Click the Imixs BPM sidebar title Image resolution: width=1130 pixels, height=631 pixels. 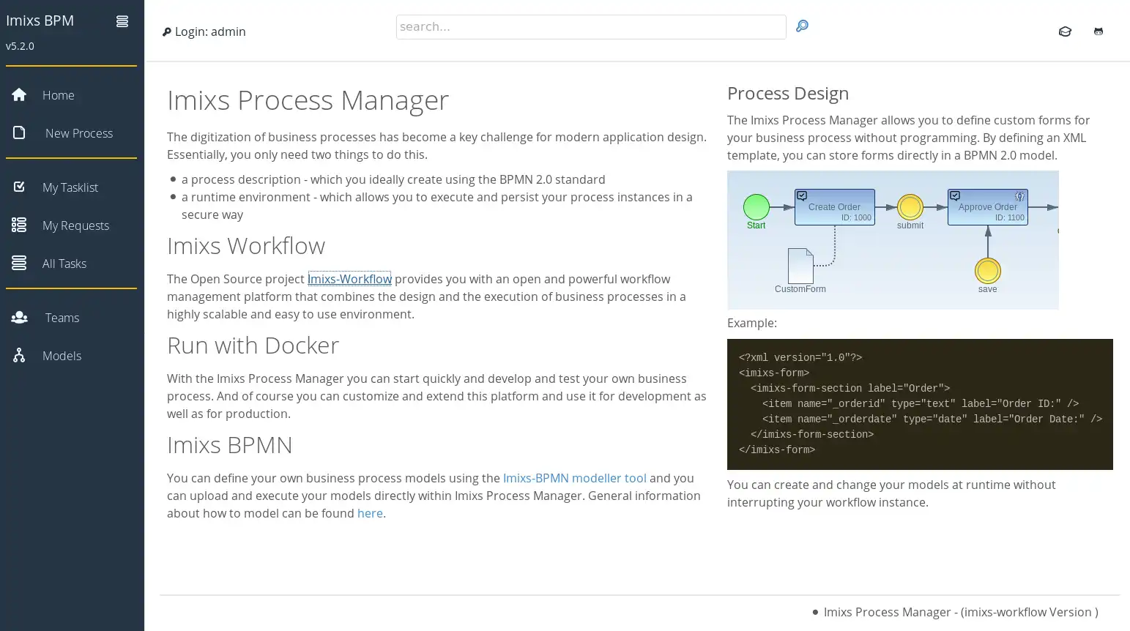[x=40, y=20]
